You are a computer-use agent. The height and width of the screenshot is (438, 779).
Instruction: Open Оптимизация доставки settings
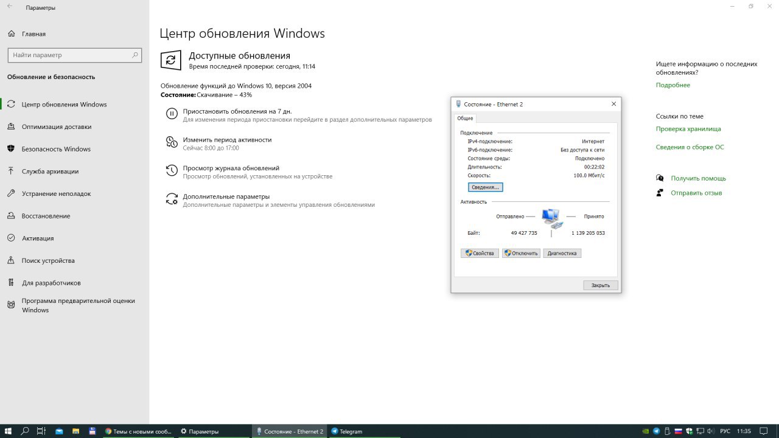[57, 127]
